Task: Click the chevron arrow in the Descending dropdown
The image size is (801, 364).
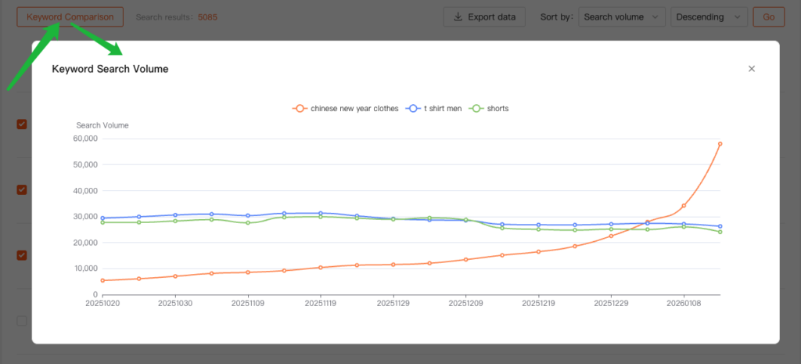Action: (736, 16)
